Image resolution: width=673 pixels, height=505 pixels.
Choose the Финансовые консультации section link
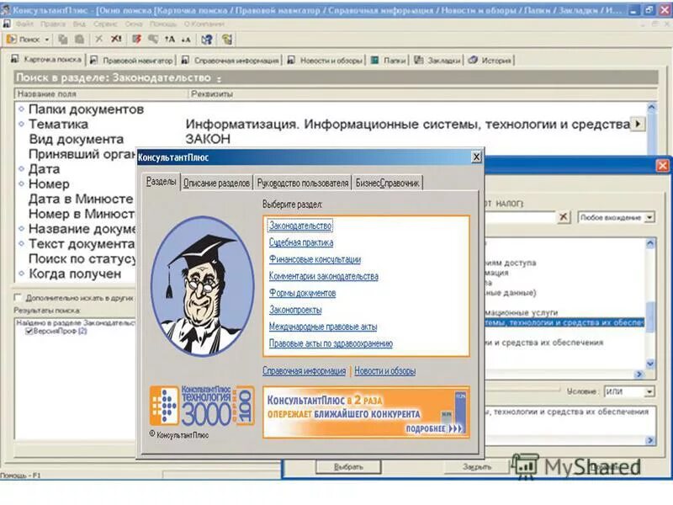pos(315,259)
